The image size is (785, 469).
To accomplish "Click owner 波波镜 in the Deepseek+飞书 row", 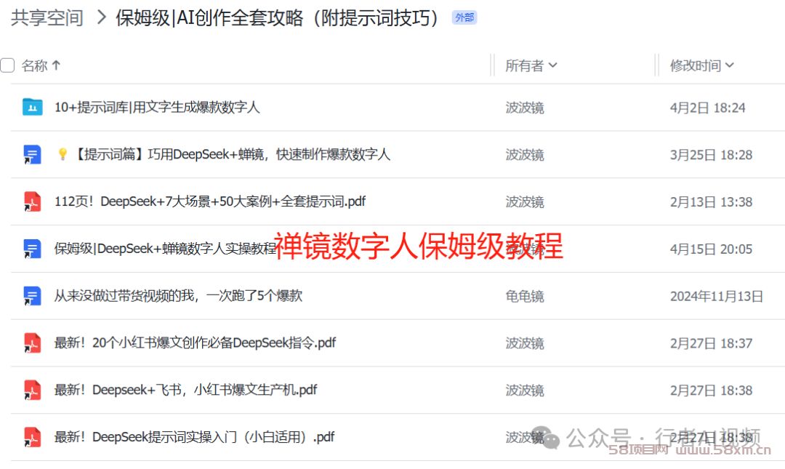I will pos(525,390).
